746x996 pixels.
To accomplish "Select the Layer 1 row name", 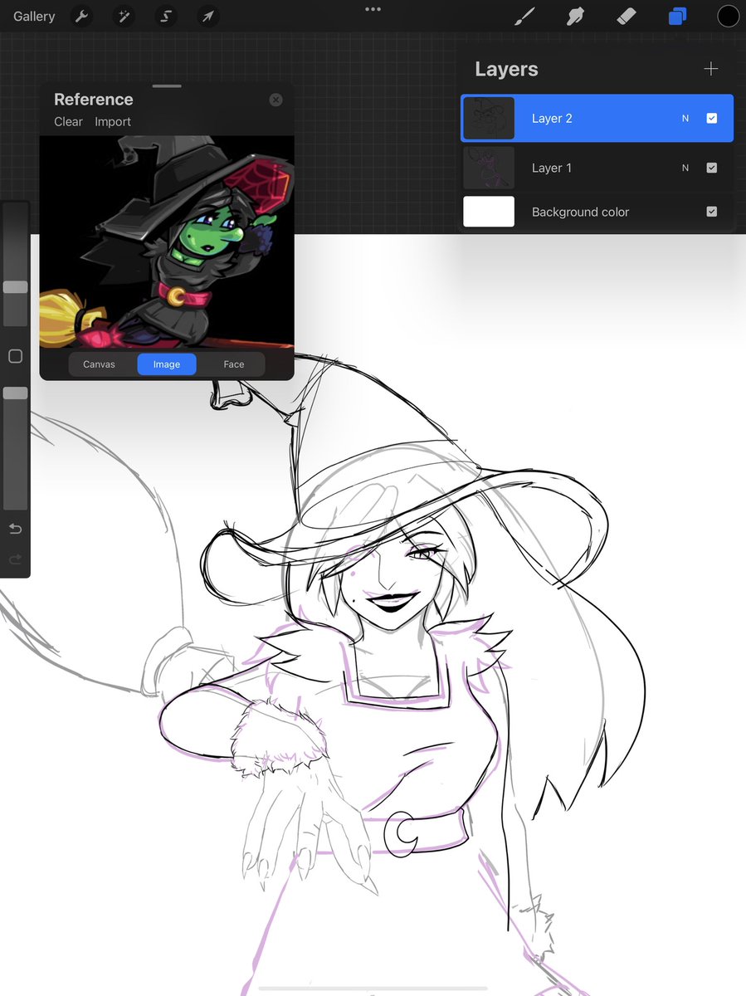I will pyautogui.click(x=552, y=168).
